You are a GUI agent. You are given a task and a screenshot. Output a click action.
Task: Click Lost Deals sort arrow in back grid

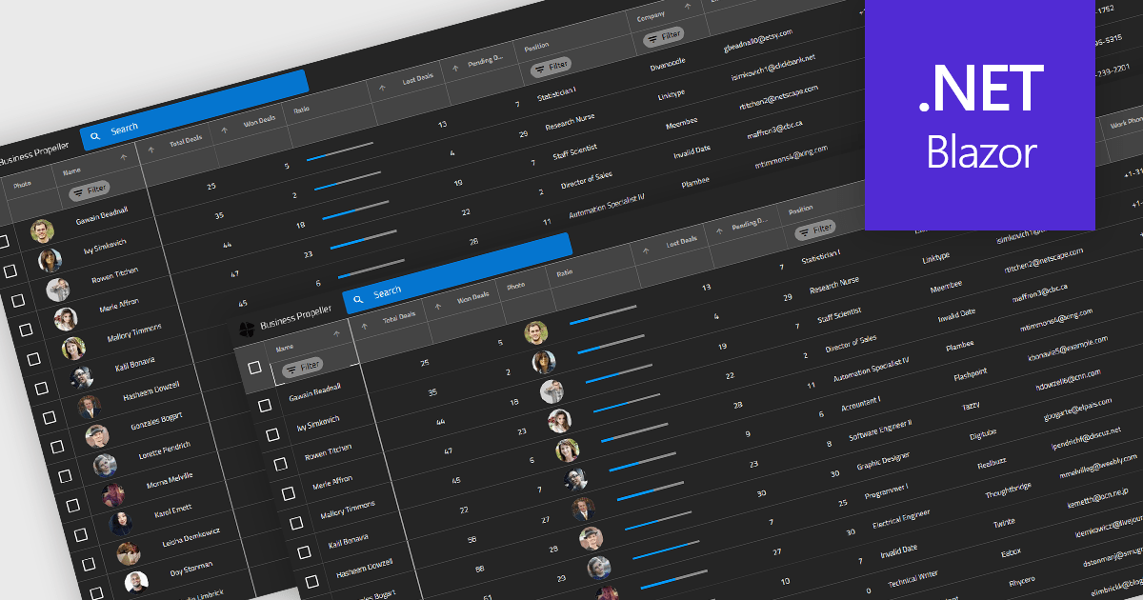(x=383, y=89)
